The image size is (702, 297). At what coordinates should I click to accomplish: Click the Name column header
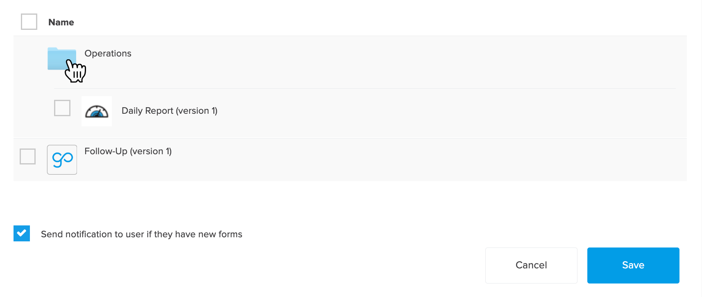[x=61, y=22]
